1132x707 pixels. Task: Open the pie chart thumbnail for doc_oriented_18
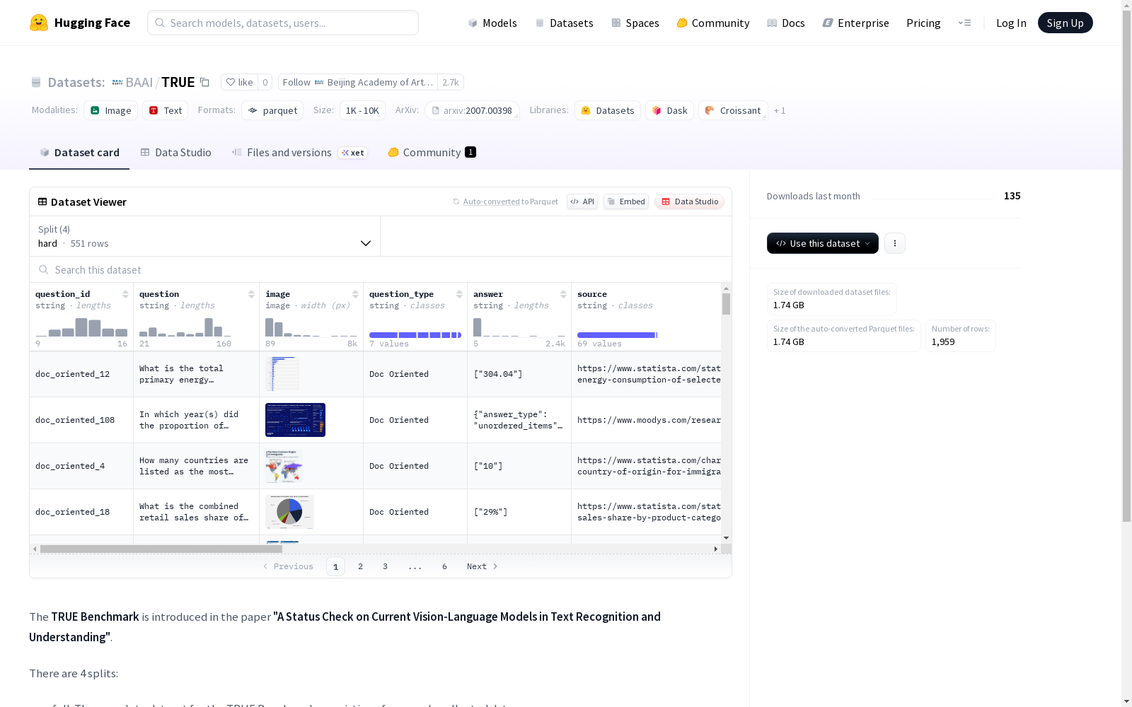[289, 512]
